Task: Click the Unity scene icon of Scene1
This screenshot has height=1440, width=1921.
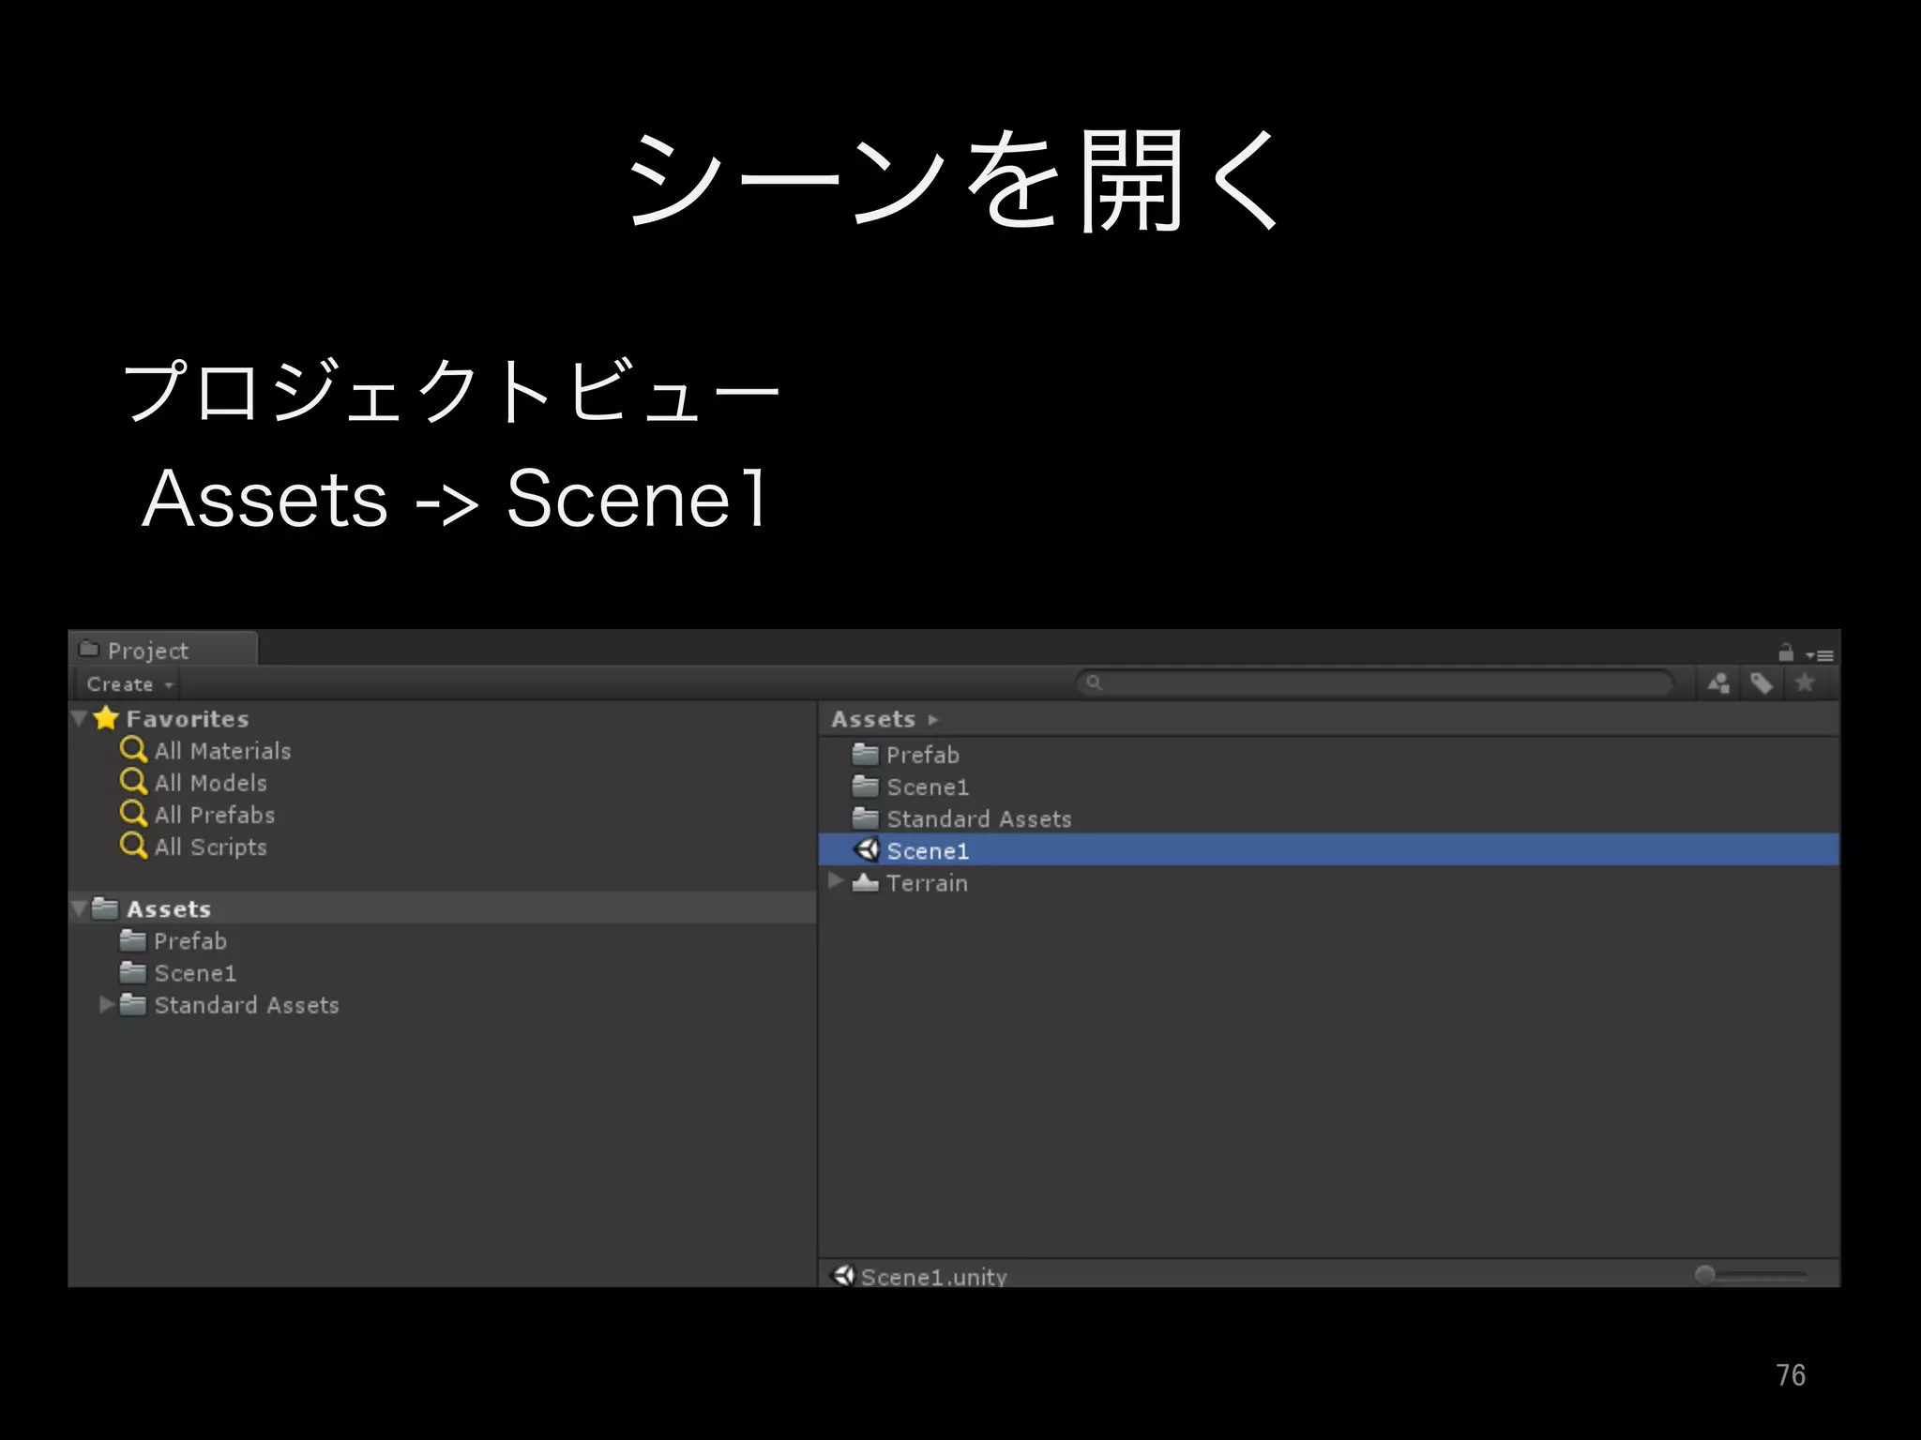Action: click(867, 849)
